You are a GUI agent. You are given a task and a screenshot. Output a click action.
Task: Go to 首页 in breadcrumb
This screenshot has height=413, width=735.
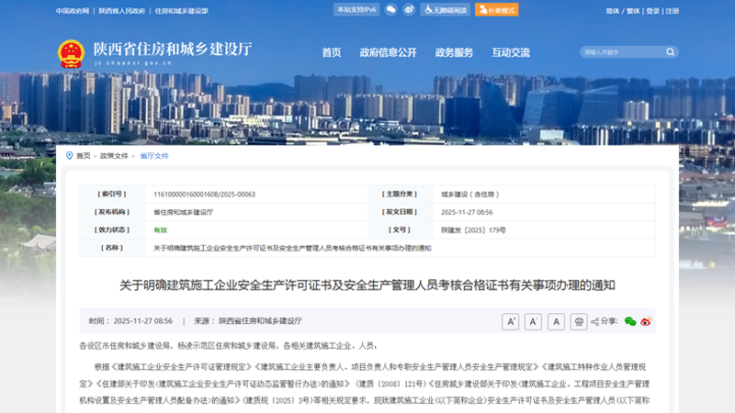[x=84, y=156]
